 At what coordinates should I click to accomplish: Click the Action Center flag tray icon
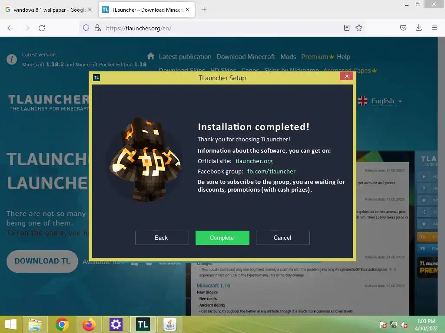click(x=383, y=325)
